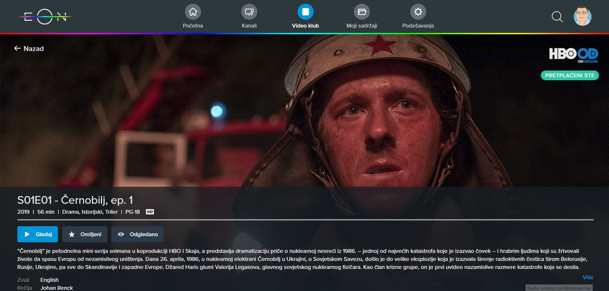Start playback with the Gledaj button
Screen dimensions: 609x291
[x=38, y=234]
